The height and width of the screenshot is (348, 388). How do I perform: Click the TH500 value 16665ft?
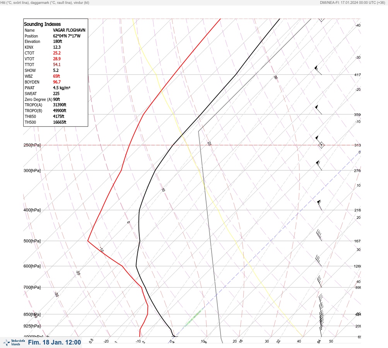pyautogui.click(x=60, y=122)
